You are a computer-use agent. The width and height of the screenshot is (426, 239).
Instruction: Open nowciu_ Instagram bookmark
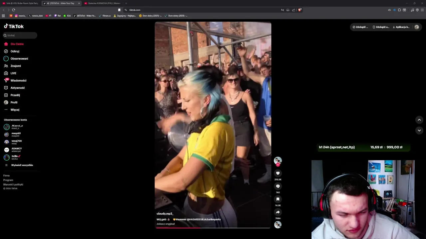point(20,16)
